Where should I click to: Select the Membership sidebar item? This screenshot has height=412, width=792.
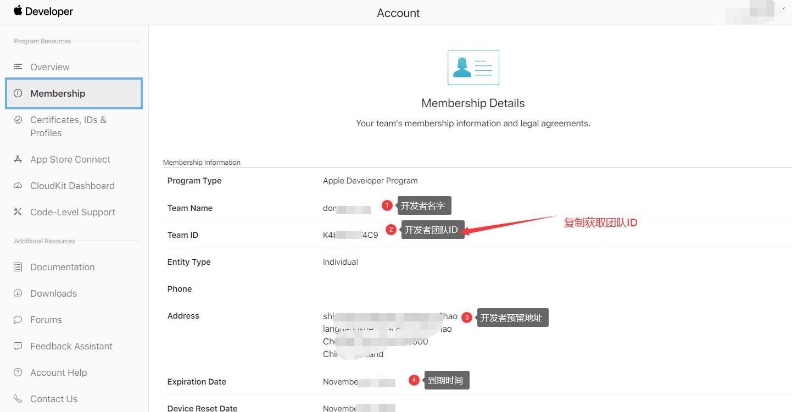pyautogui.click(x=74, y=93)
